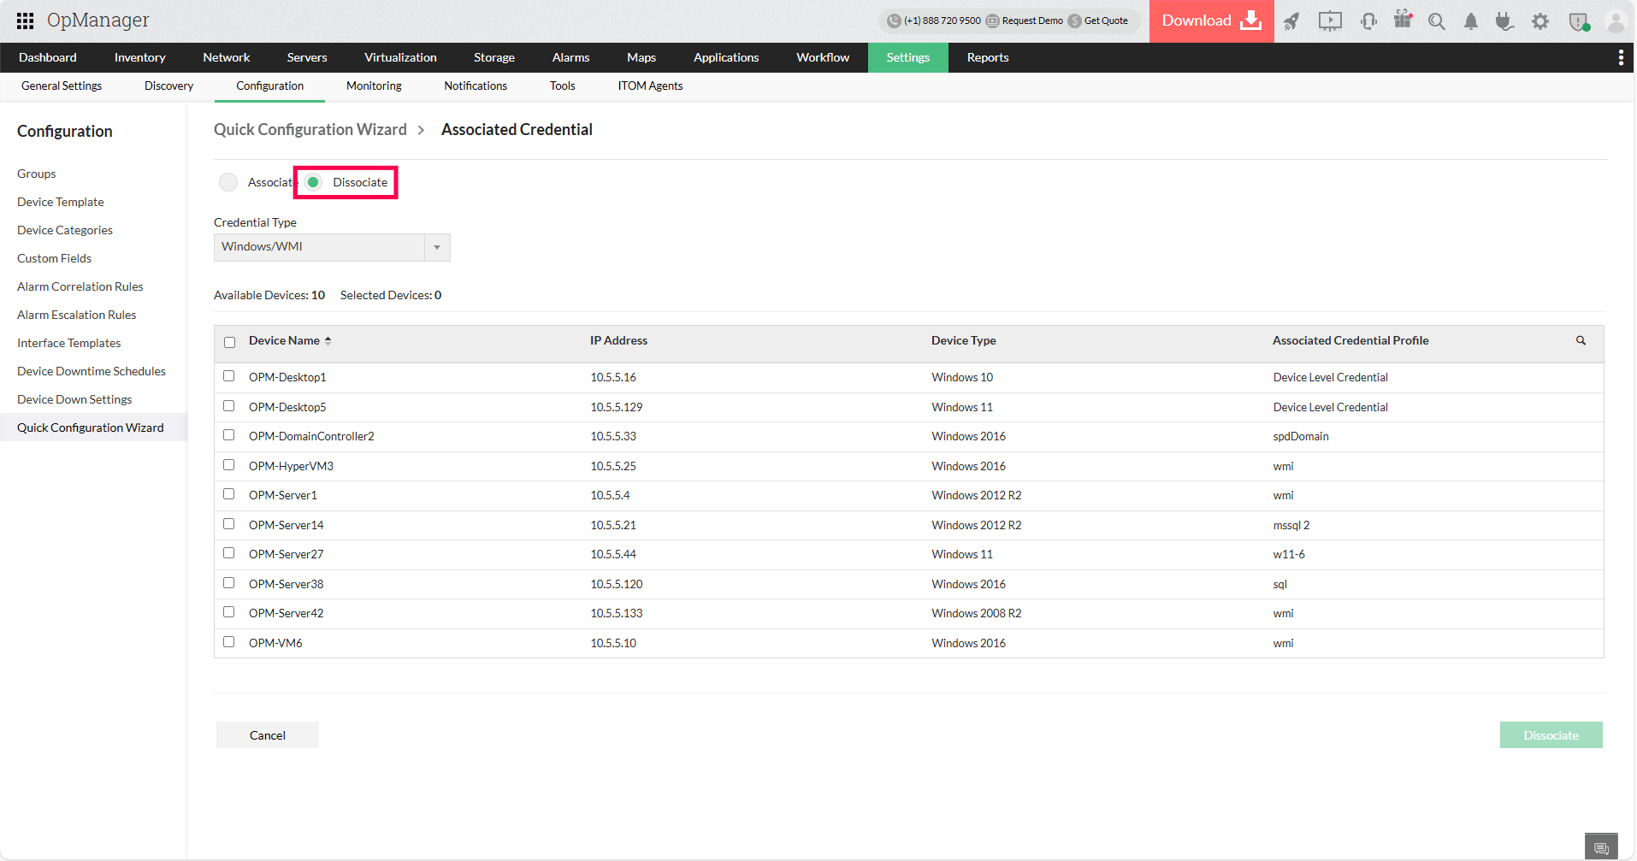Open Quick Configuration Wizard breadcrumb link

(310, 129)
